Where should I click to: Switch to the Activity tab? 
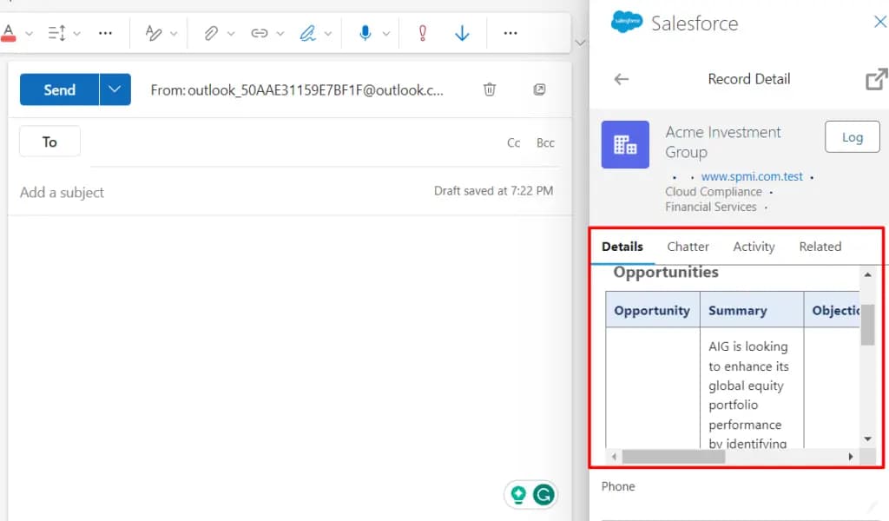(x=754, y=247)
